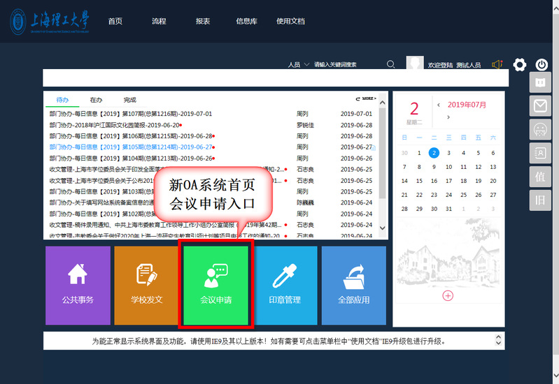Open the 公共事务 home tile
The image size is (559, 384).
tap(78, 285)
